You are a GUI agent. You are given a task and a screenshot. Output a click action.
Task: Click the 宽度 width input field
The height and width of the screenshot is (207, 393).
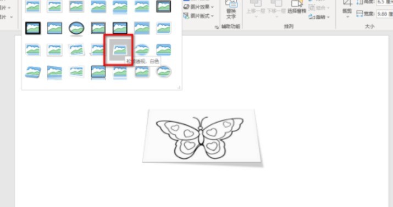[x=385, y=14]
